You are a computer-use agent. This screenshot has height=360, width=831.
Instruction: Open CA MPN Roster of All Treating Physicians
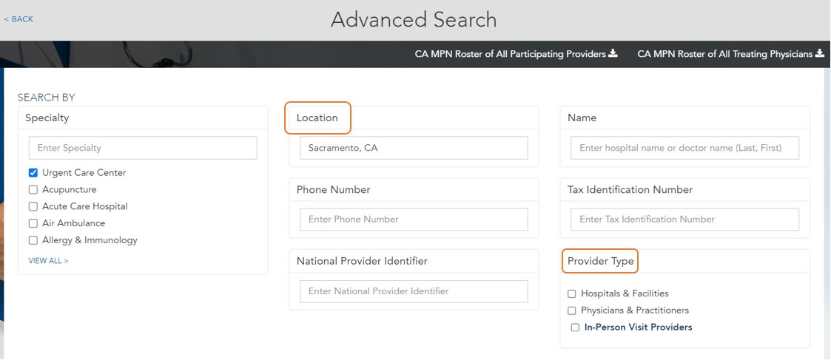tap(724, 54)
